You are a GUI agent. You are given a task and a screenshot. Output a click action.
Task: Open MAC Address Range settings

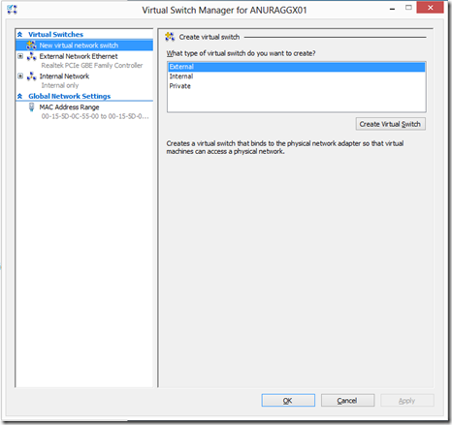pyautogui.click(x=69, y=107)
